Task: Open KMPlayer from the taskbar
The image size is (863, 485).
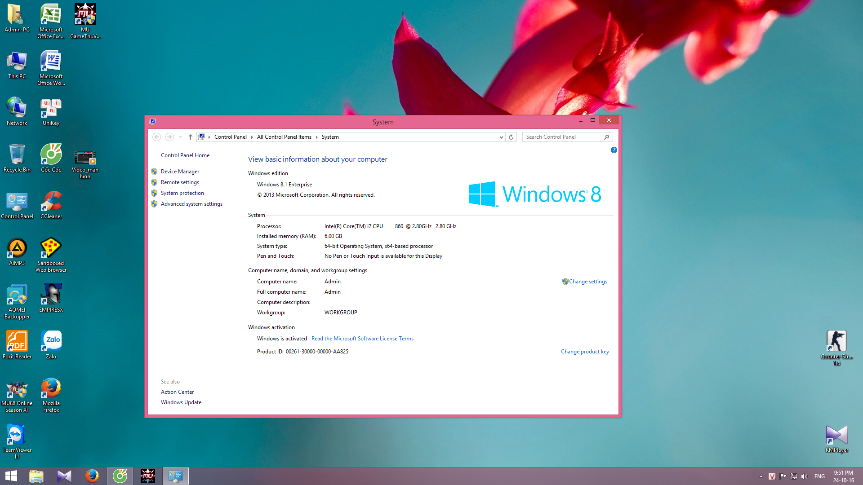Action: tap(64, 476)
